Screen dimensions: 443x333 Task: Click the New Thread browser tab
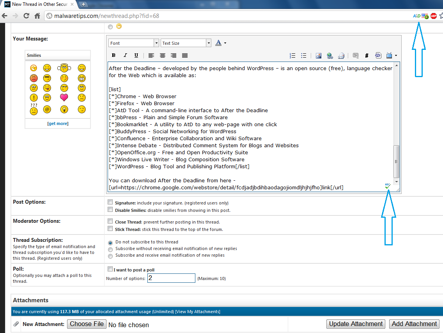tap(39, 4)
